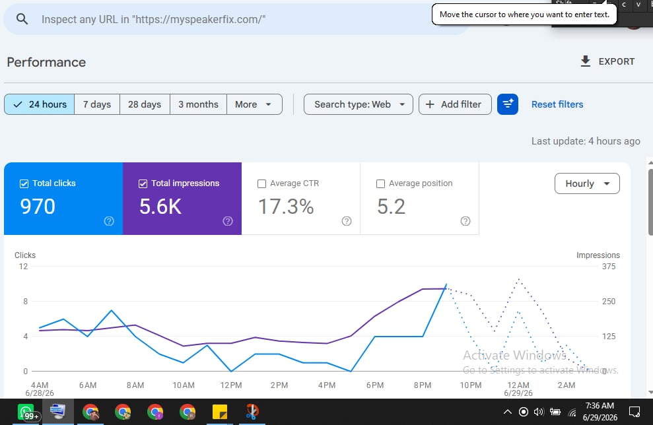Click the Export download icon
This screenshot has height=425, width=653.
[586, 61]
